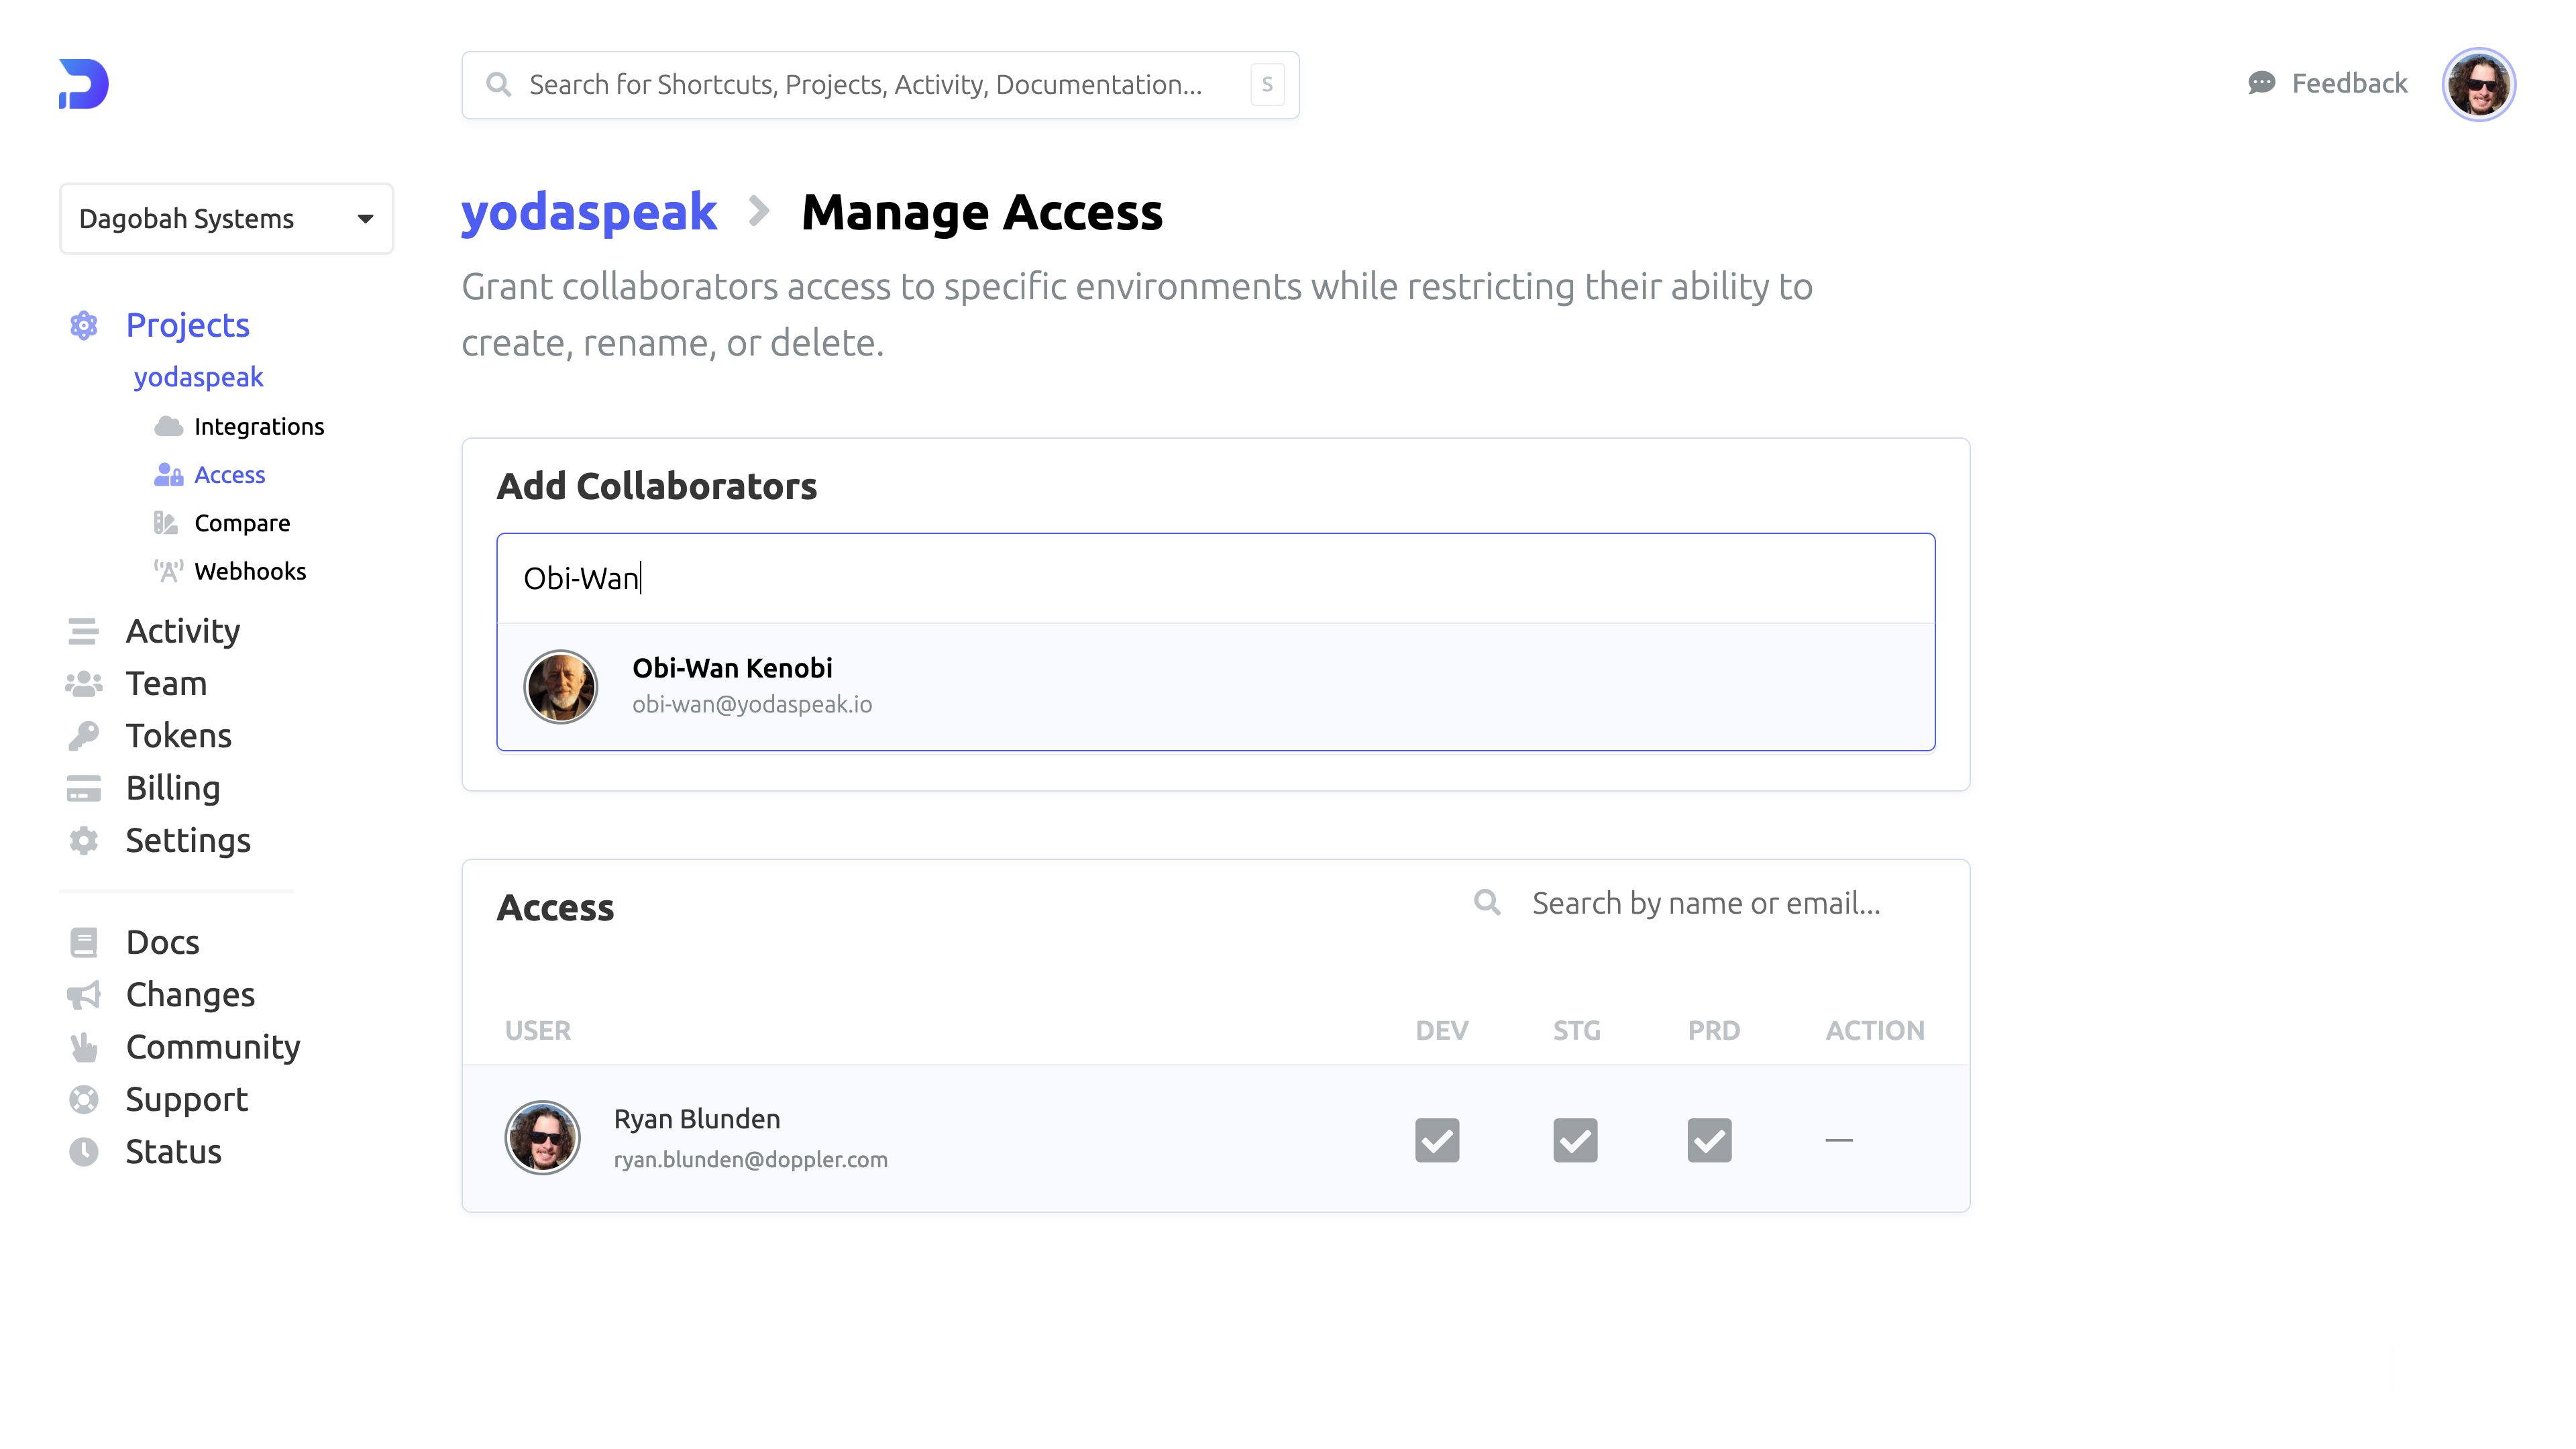Toggle Ryan Blunden's PRD access checkbox
This screenshot has width=2576, height=1449.
[x=1709, y=1140]
